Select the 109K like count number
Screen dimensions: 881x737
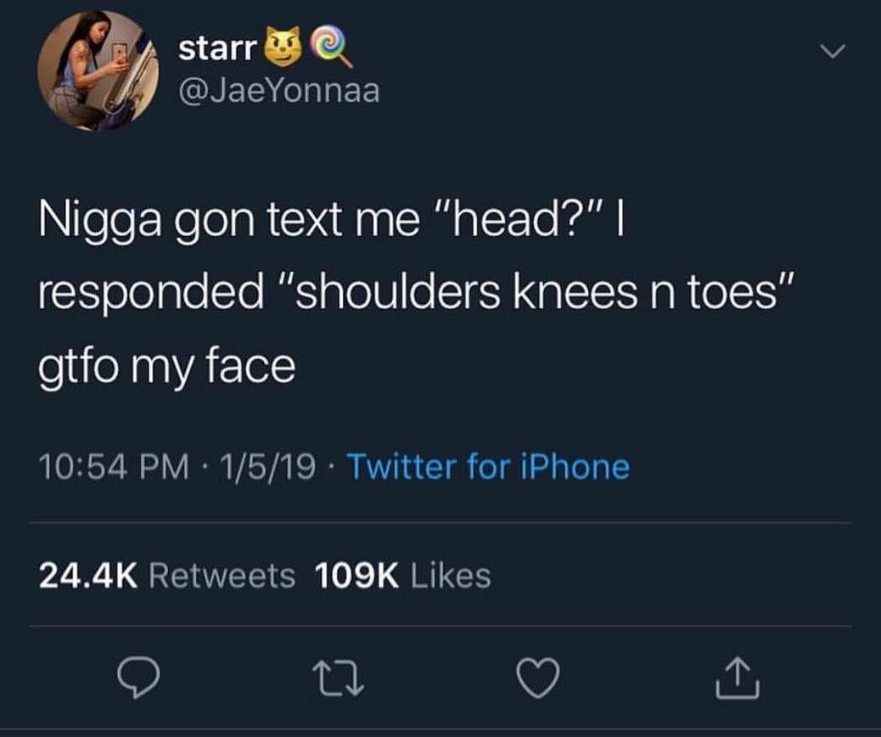point(357,577)
